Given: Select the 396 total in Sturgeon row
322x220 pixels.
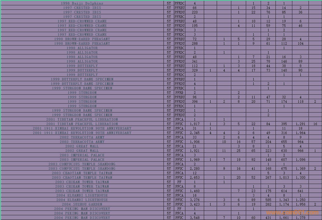Looking at the screenshot, I should 195,102.
